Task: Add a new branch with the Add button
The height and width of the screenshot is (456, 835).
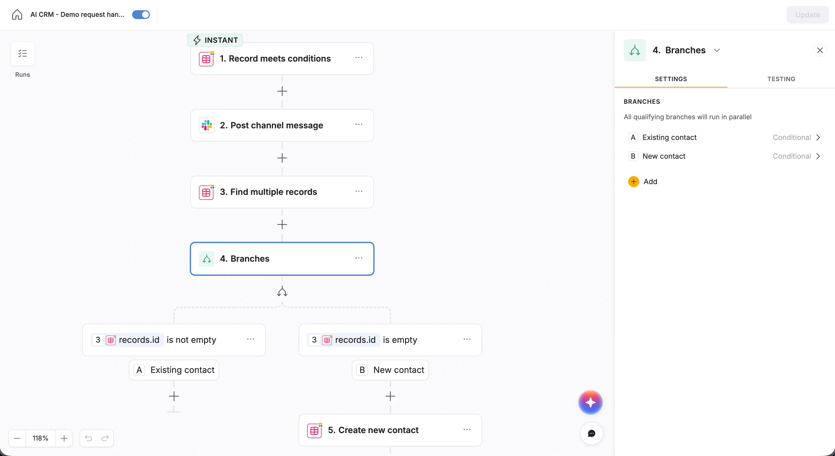Action: (643, 181)
